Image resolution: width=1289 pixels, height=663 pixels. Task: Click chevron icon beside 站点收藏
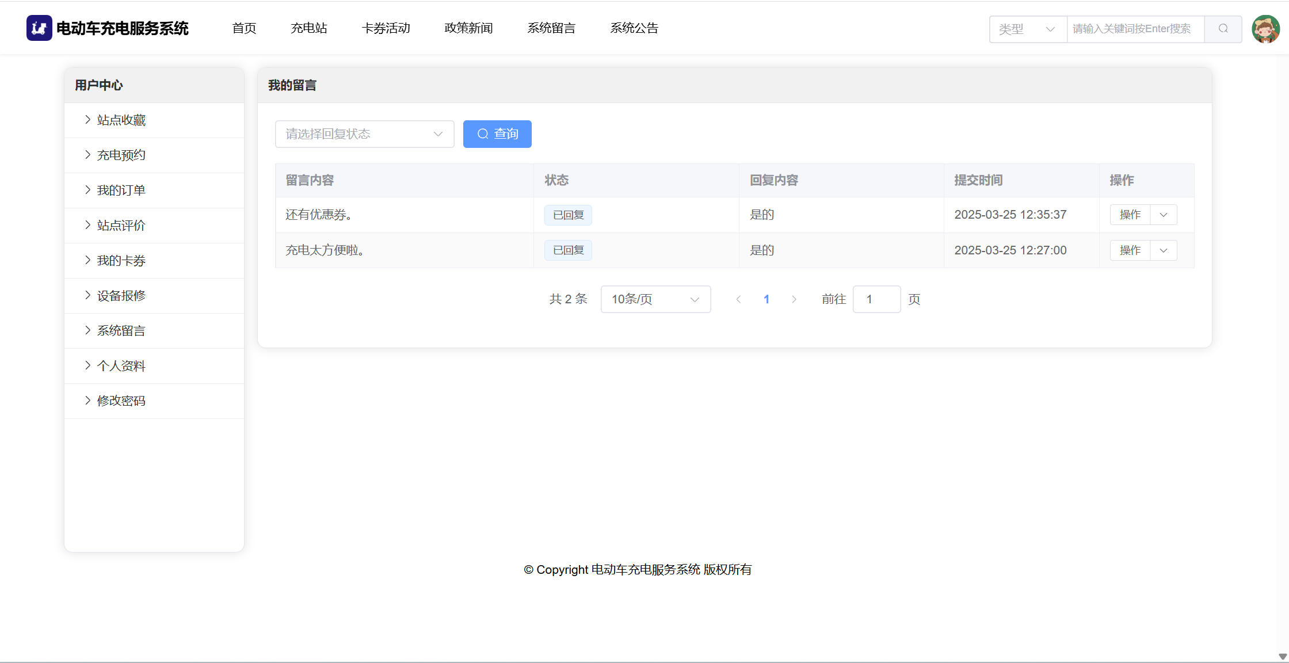tap(87, 120)
